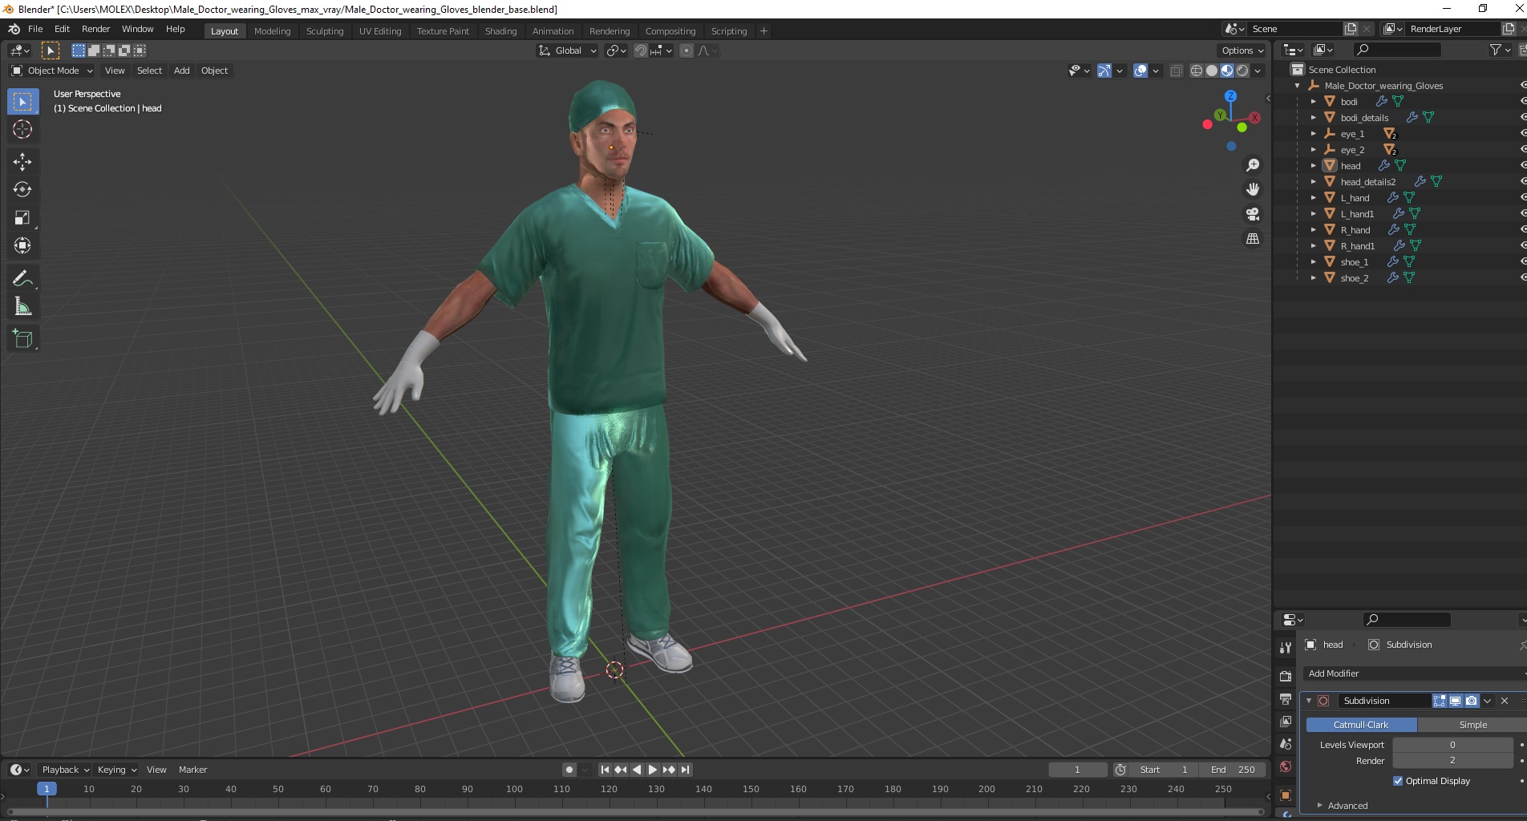Screen dimensions: 1527x821
Task: Toggle visibility of shoe_2 object
Action: point(1523,278)
